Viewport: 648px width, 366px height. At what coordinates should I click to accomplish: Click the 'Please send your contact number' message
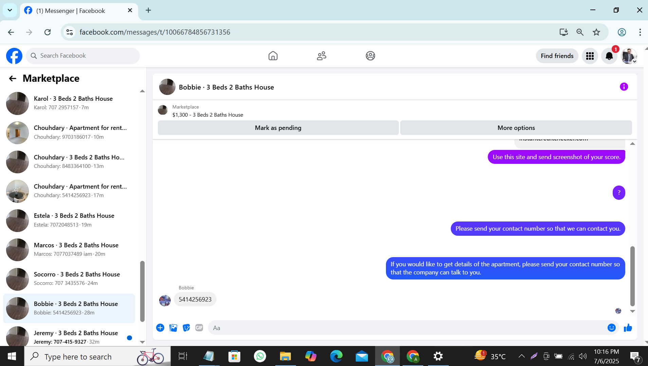(538, 229)
